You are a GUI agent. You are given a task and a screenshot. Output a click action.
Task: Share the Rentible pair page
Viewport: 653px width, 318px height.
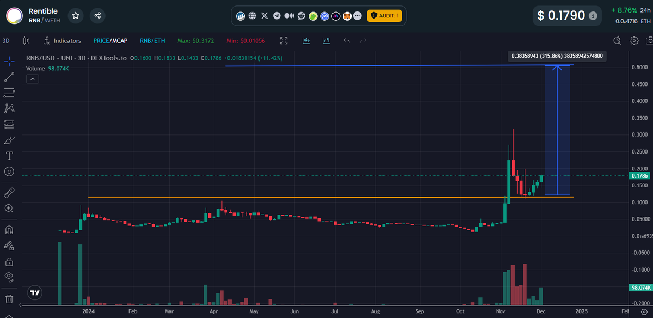pos(97,15)
